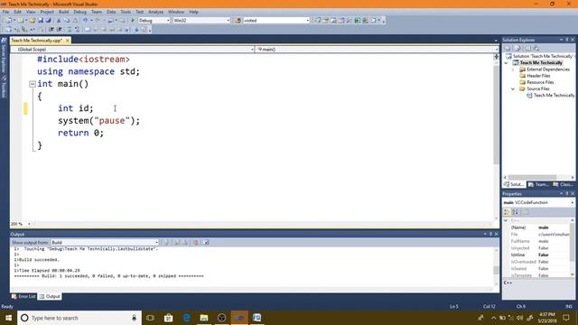Click the Toggle Bookmark icon

(88, 30)
